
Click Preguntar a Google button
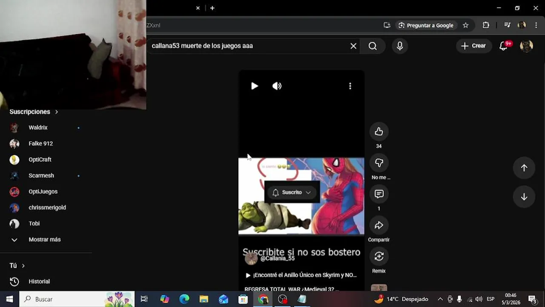pyautogui.click(x=426, y=25)
